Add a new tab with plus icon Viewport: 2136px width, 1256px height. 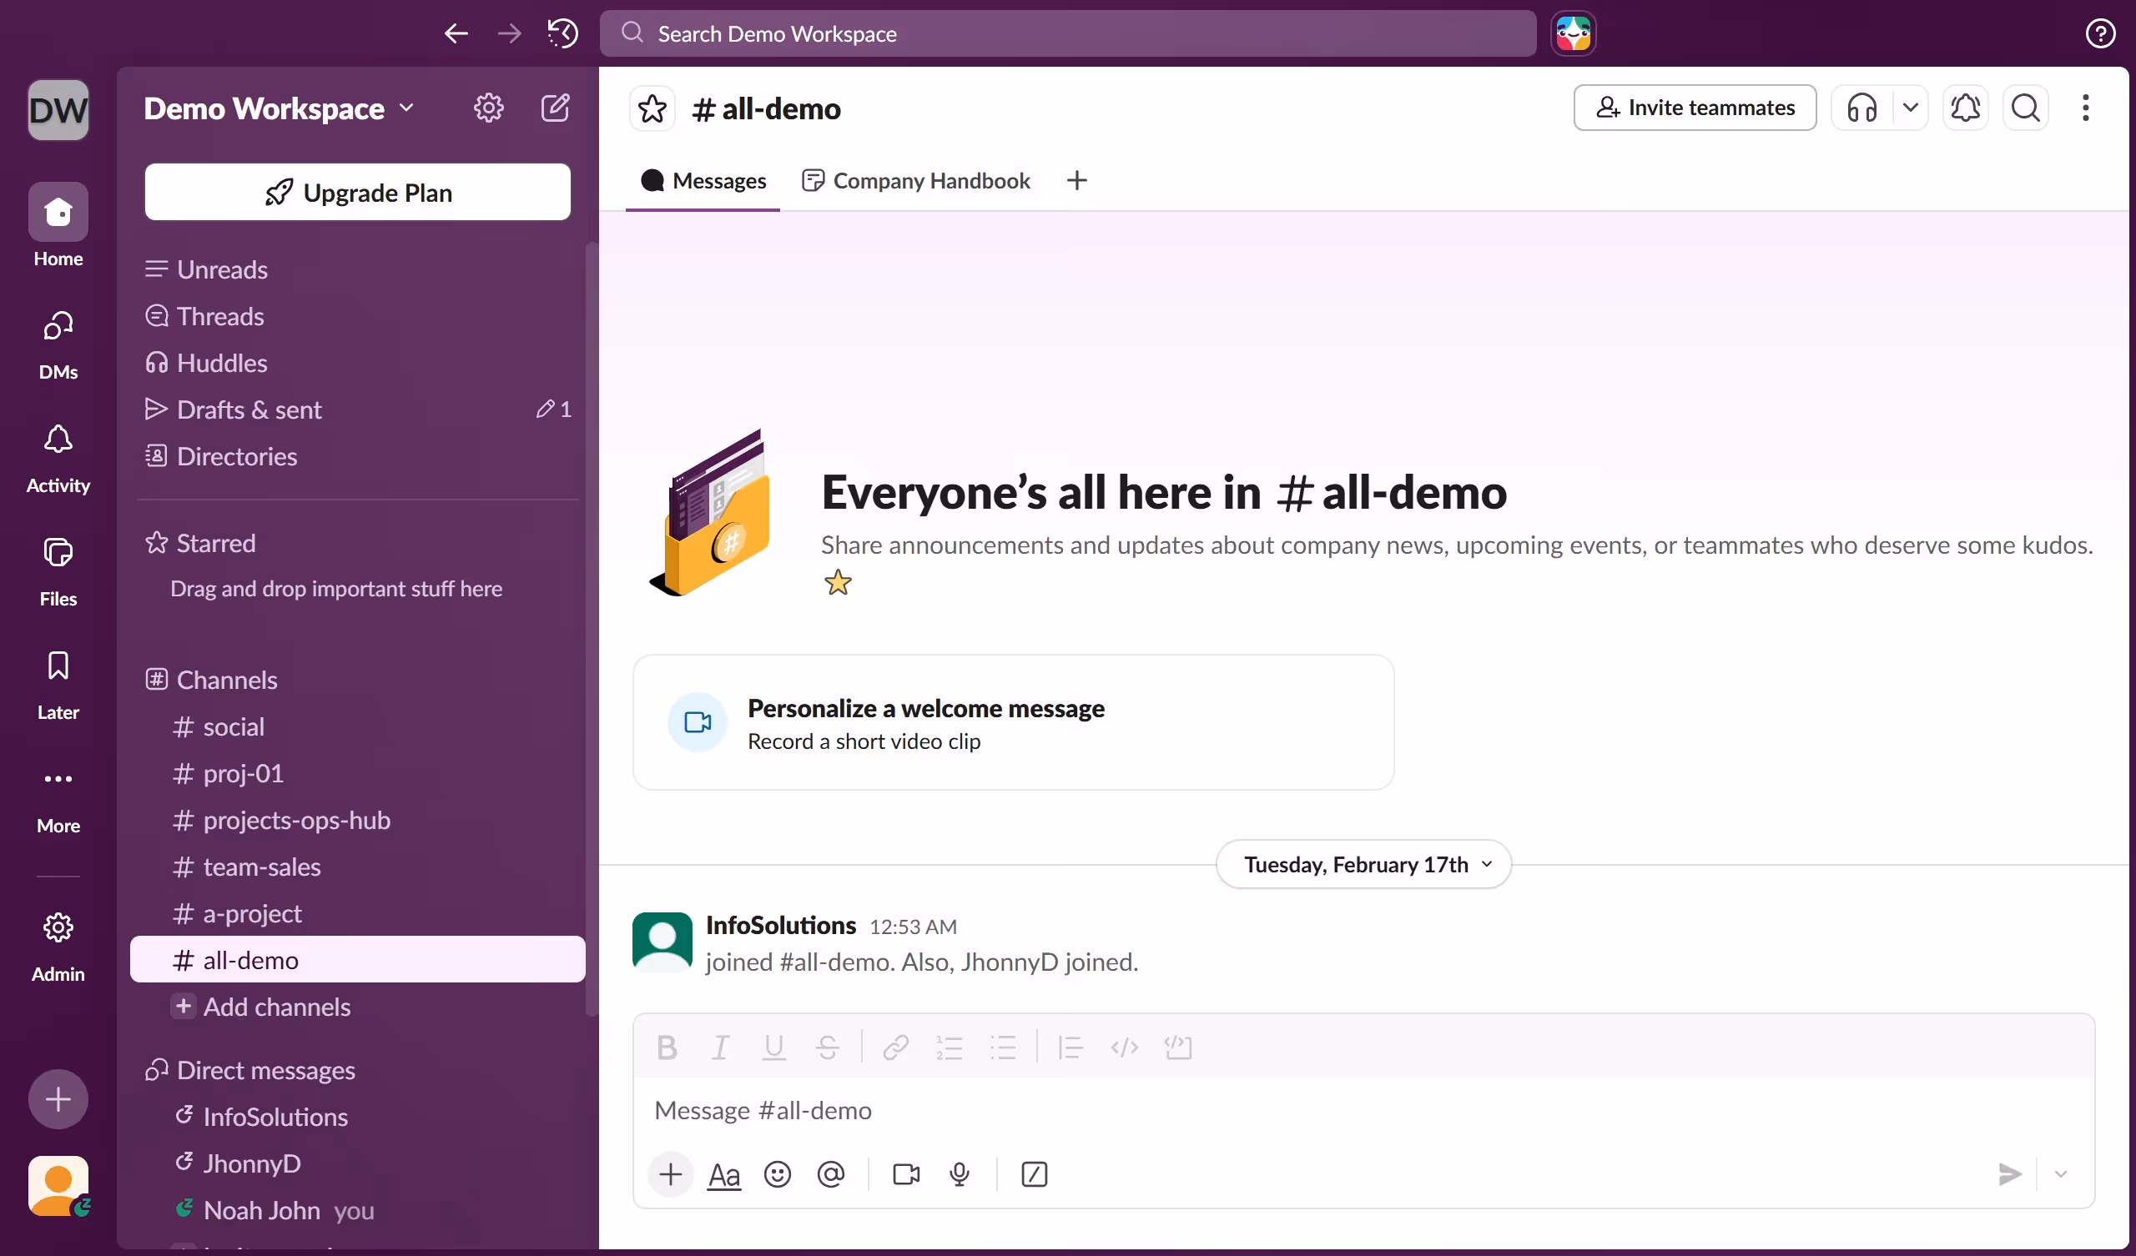[1076, 180]
